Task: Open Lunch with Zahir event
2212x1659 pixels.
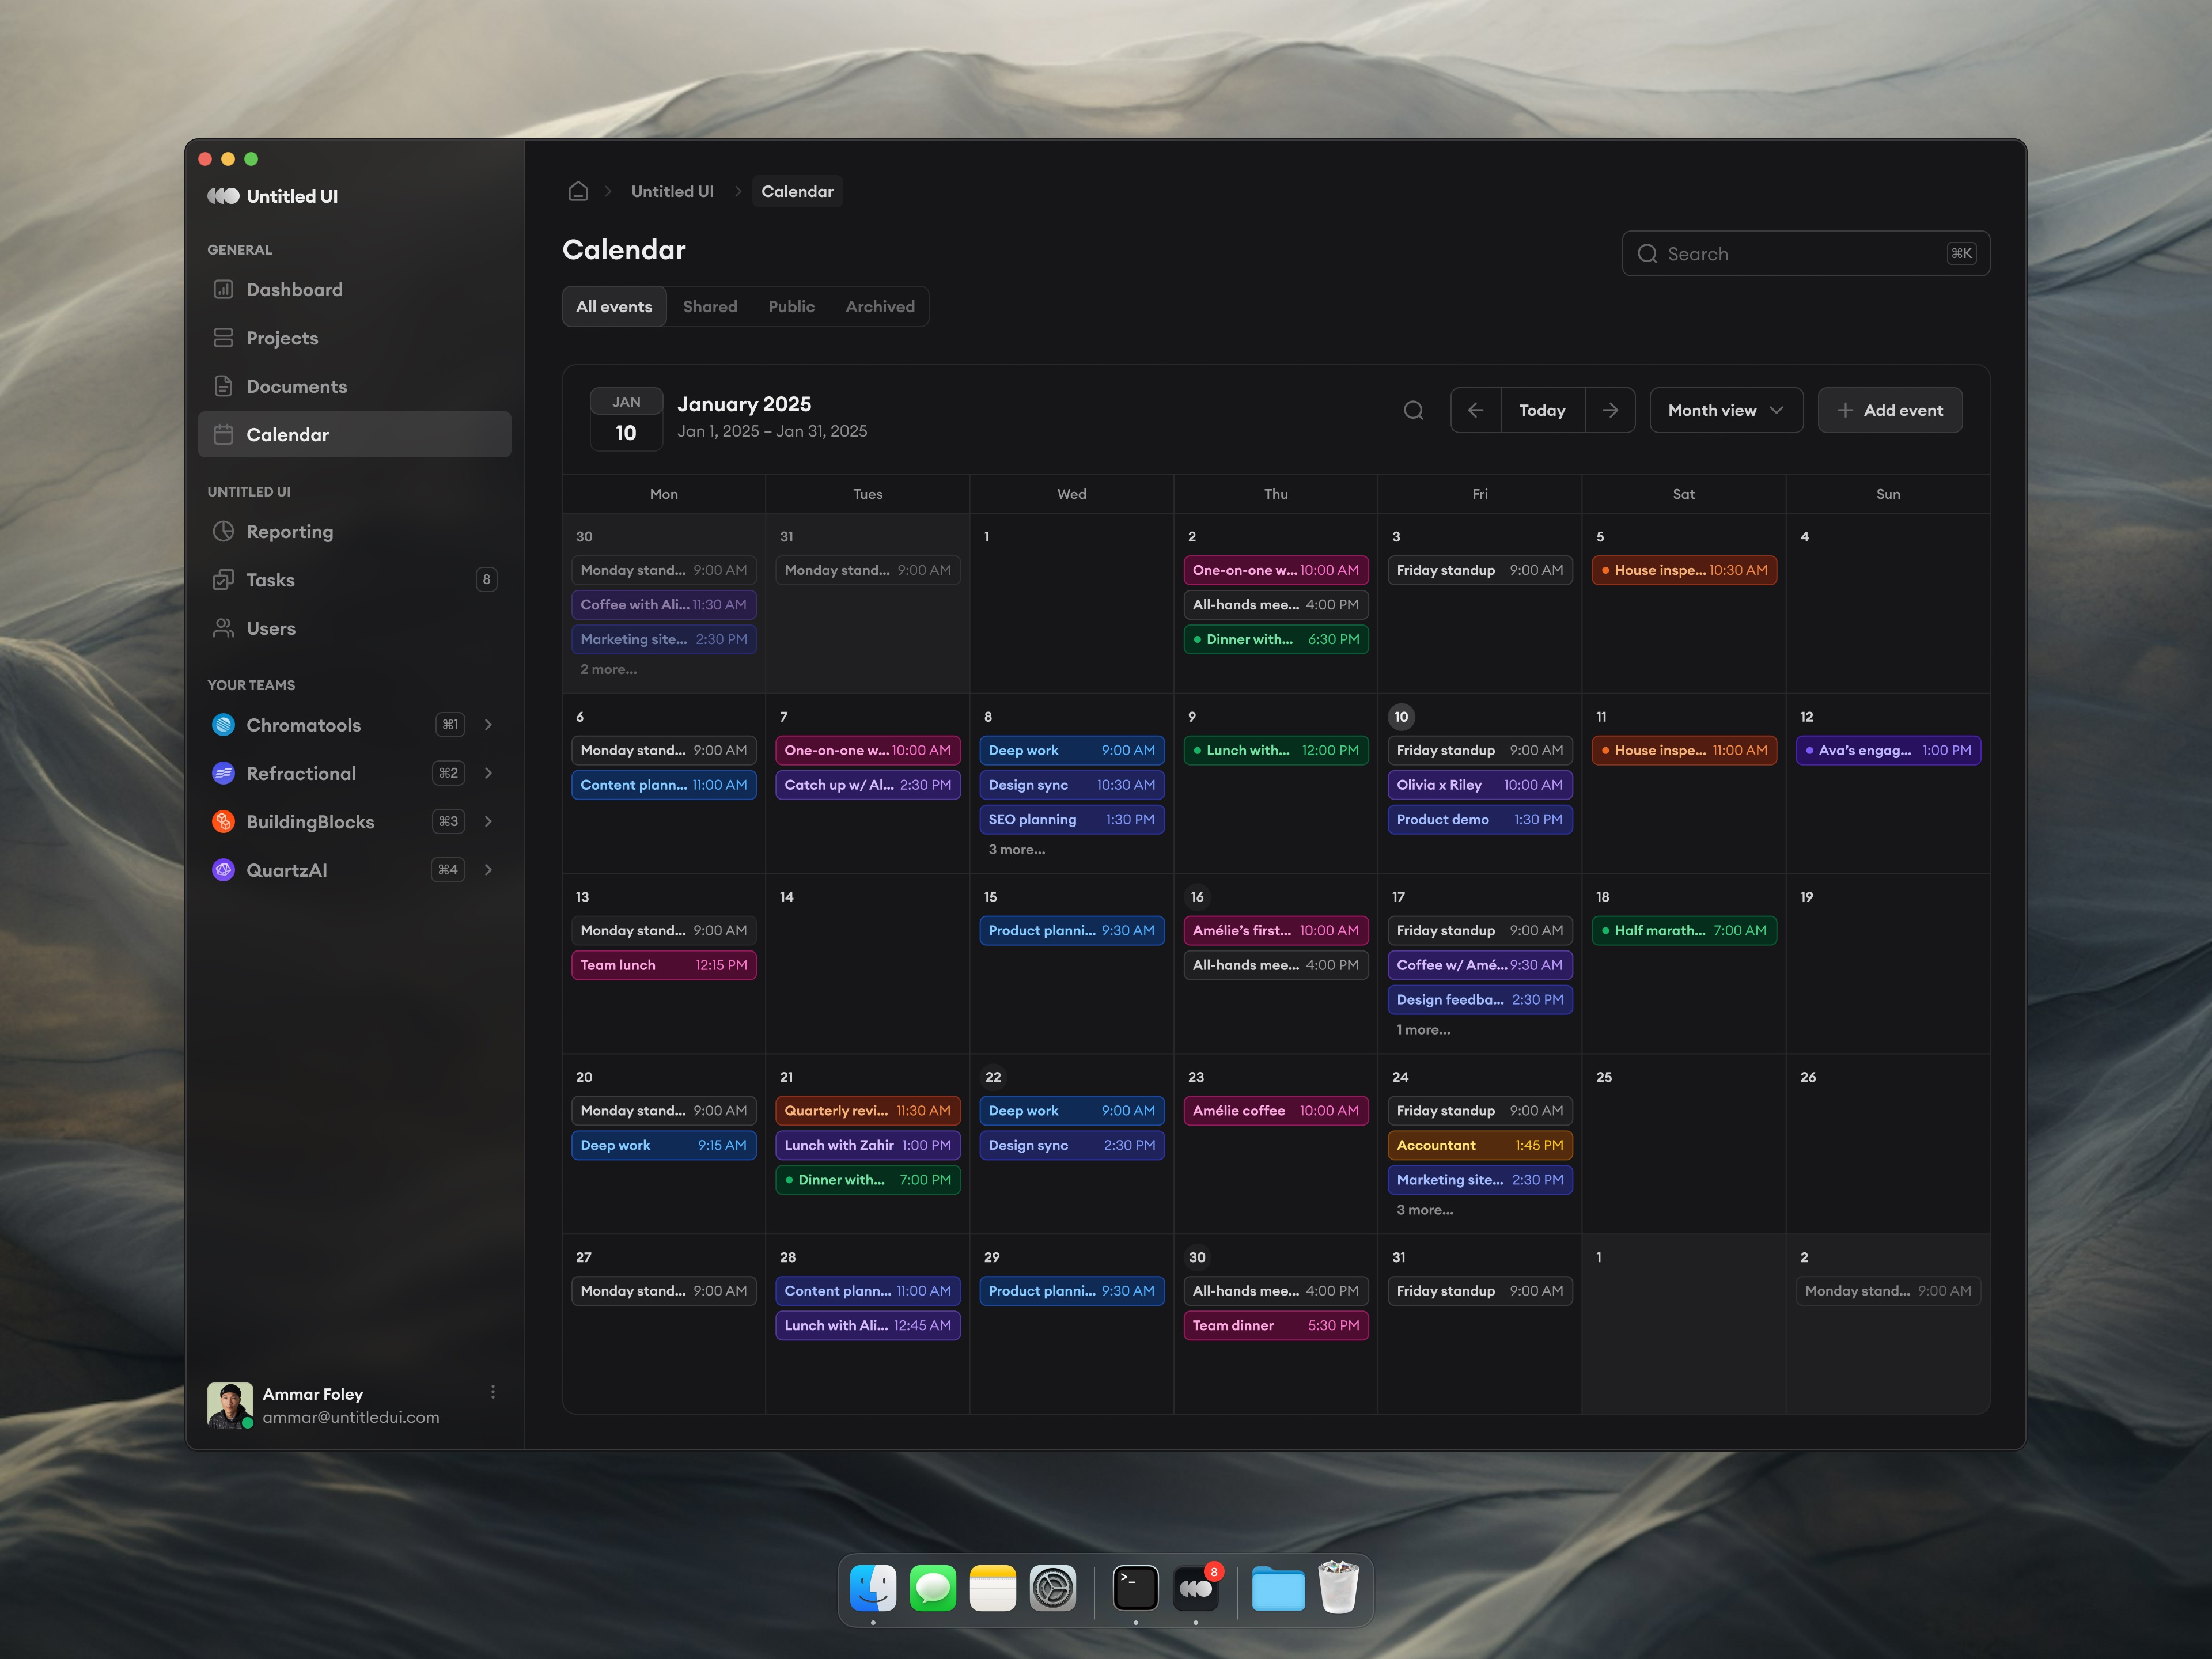Action: [868, 1145]
